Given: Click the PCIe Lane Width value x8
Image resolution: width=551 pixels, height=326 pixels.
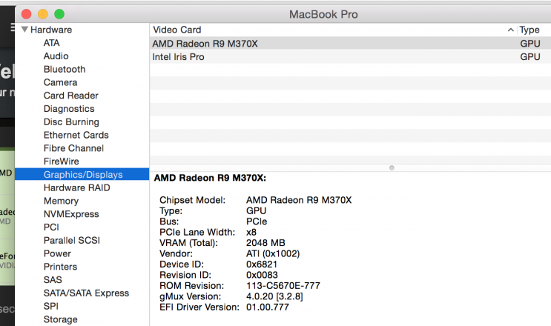Looking at the screenshot, I should click(251, 233).
